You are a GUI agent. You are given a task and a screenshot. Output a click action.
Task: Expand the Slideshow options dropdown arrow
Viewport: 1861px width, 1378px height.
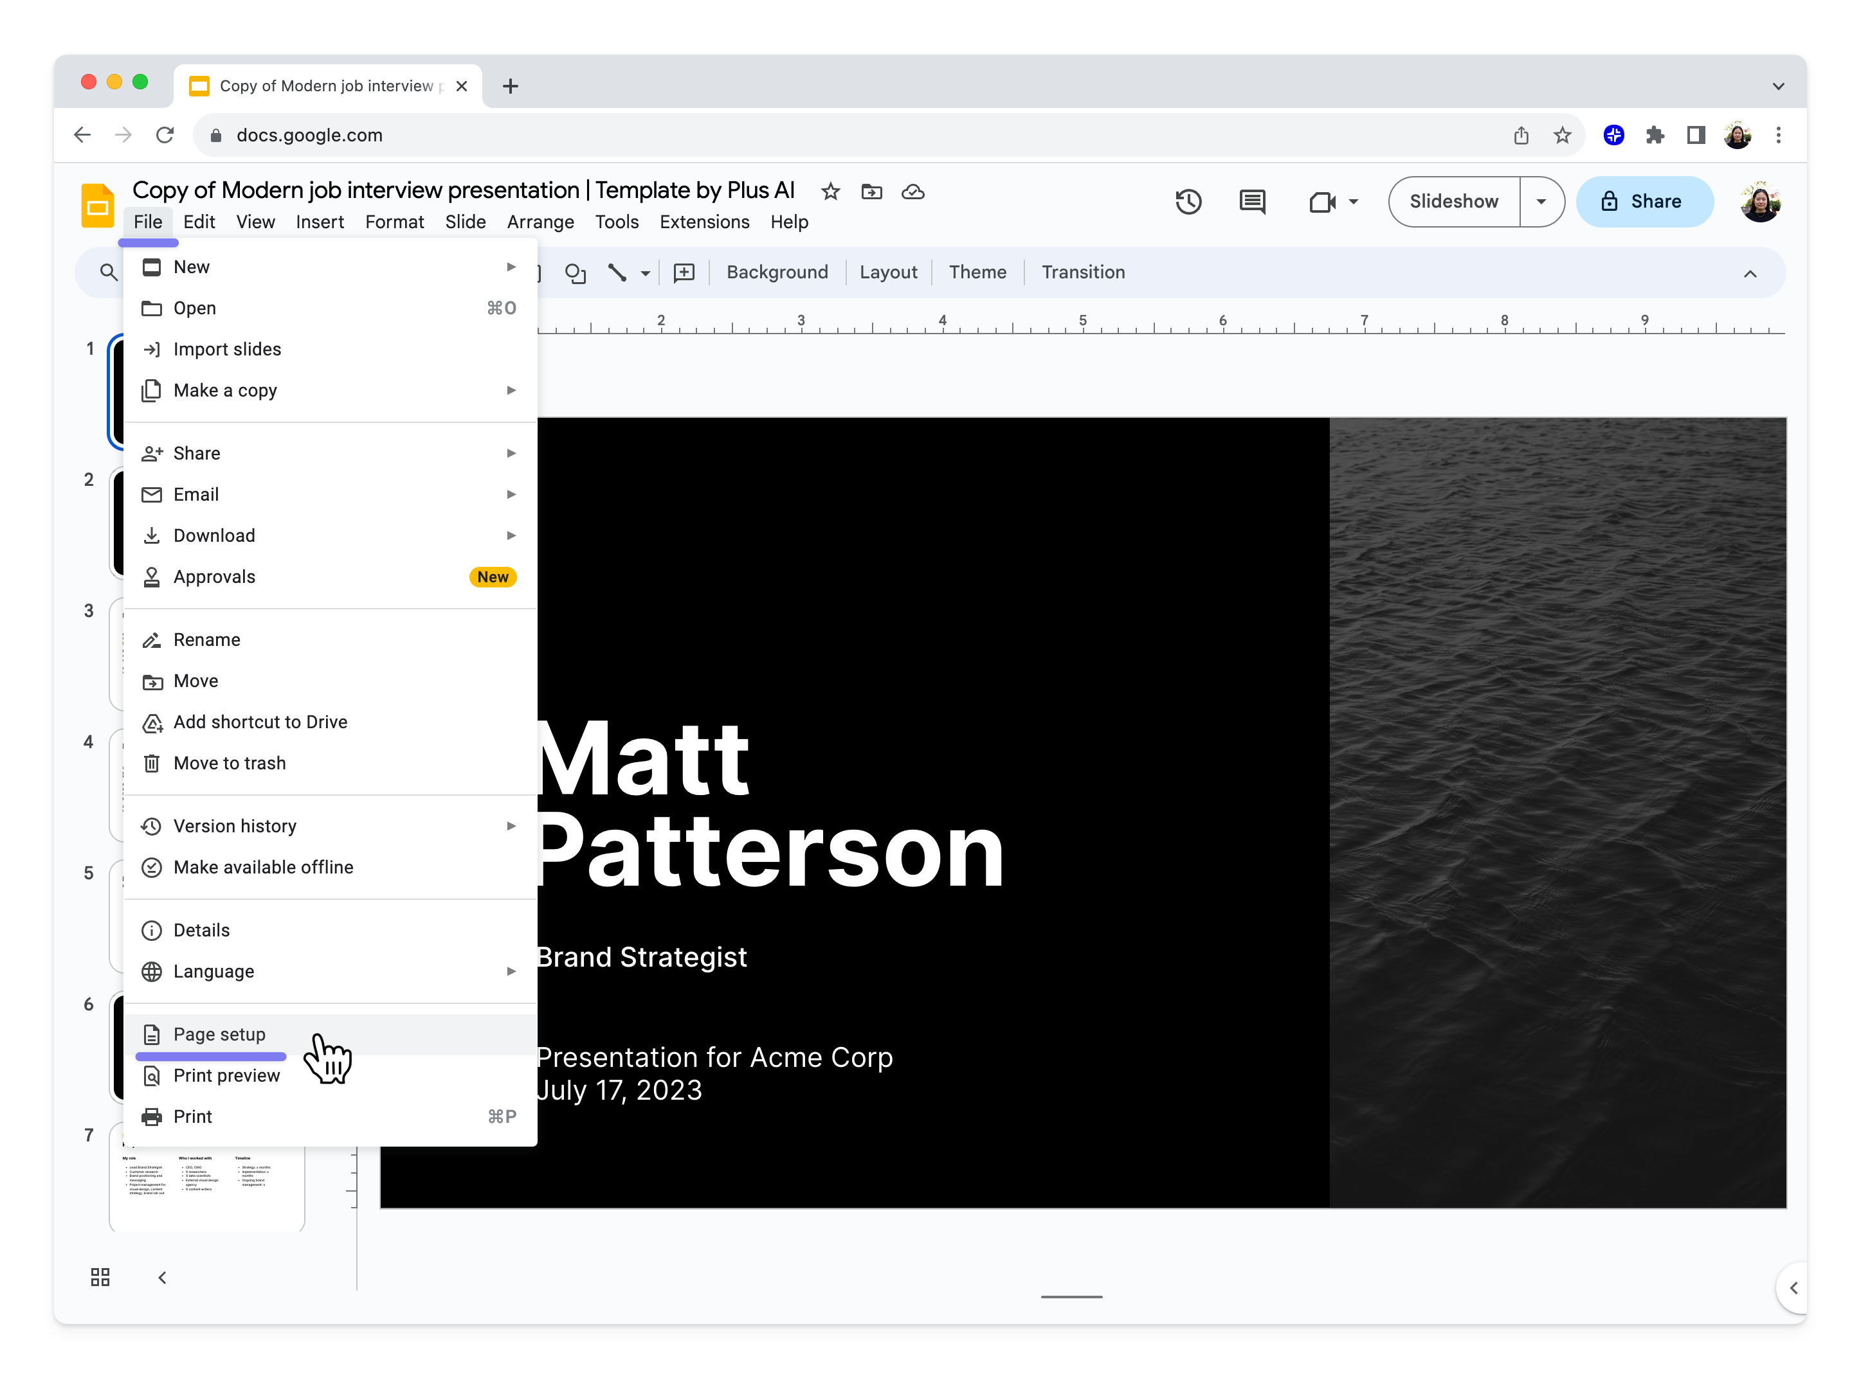[1541, 202]
